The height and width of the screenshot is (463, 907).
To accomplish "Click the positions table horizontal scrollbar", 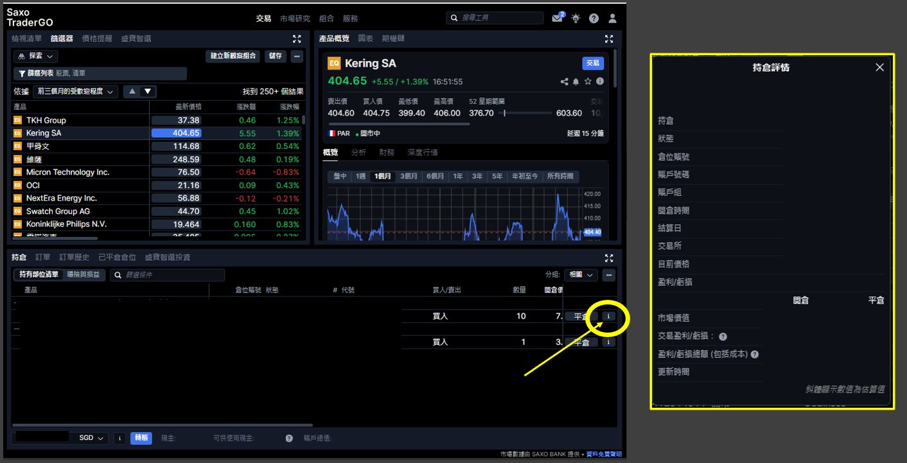I will [163, 425].
